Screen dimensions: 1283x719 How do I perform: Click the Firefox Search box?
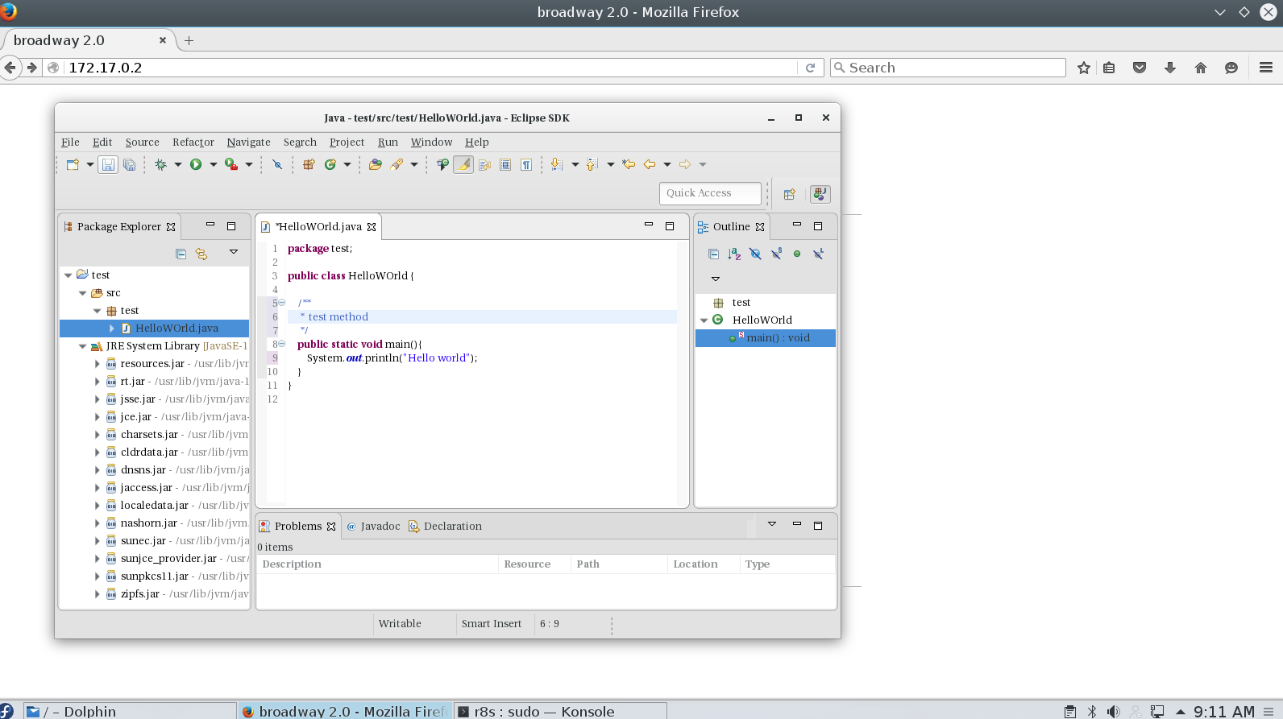click(x=948, y=68)
